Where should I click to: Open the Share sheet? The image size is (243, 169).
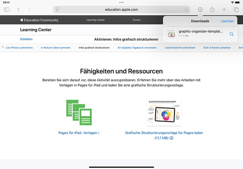point(212,10)
